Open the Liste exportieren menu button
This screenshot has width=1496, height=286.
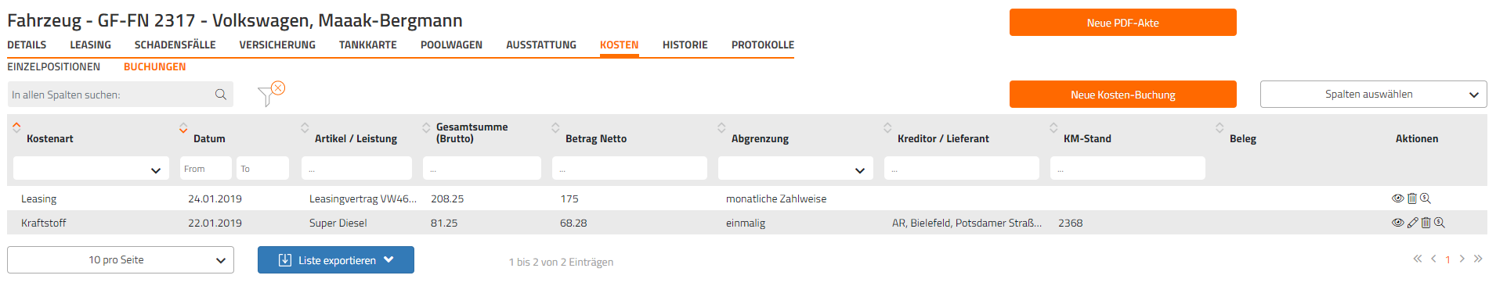[336, 260]
